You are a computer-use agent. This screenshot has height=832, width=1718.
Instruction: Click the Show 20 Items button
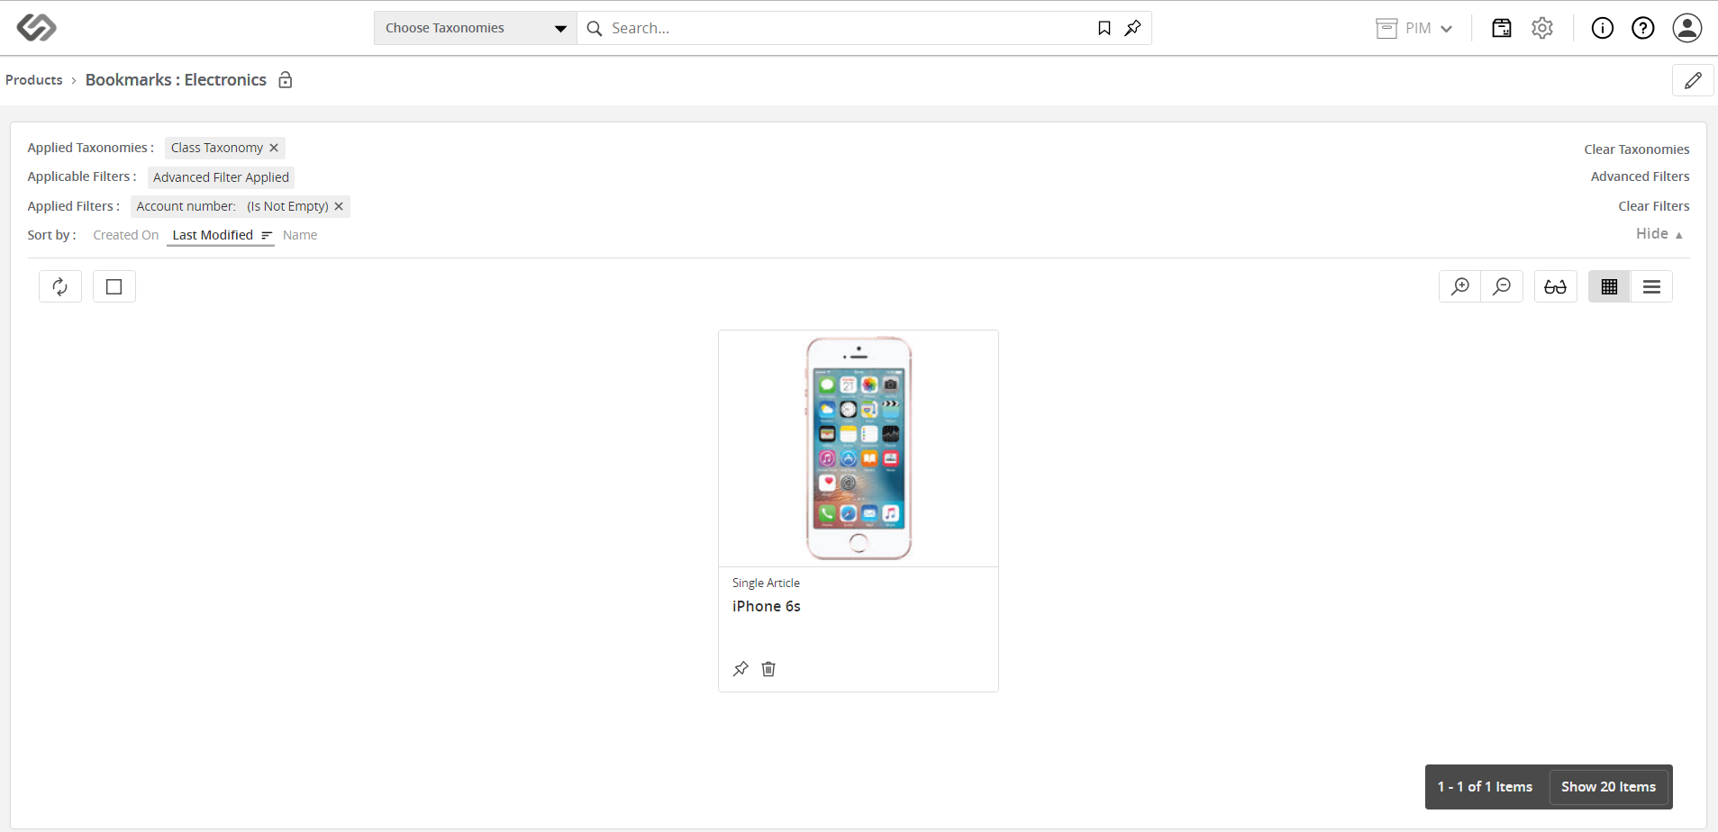pos(1608,787)
